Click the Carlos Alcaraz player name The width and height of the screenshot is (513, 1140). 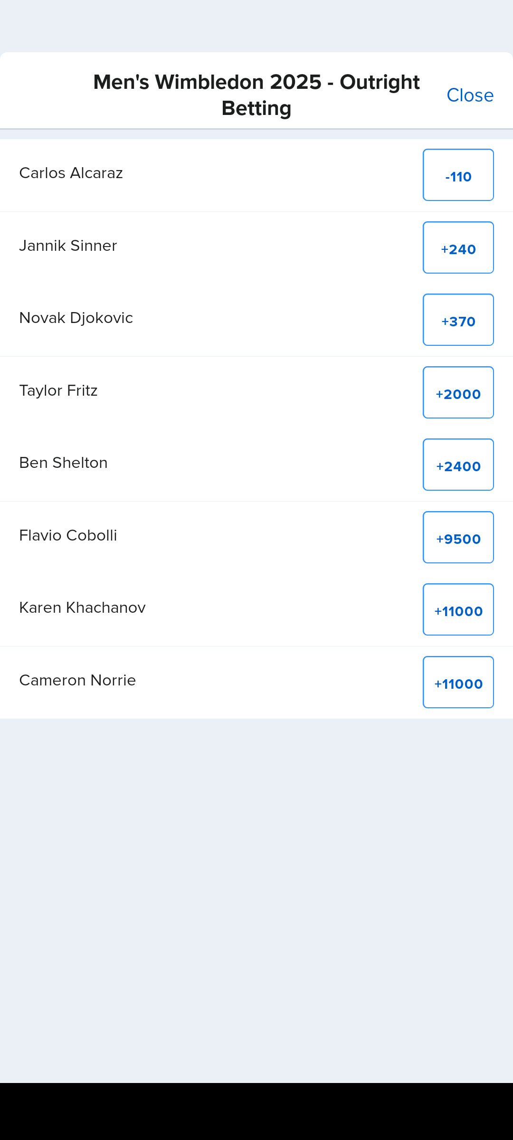pyautogui.click(x=71, y=173)
